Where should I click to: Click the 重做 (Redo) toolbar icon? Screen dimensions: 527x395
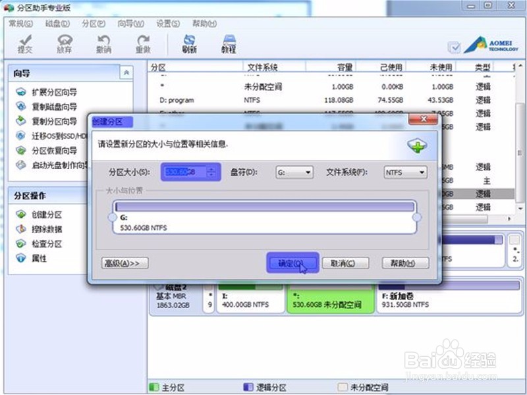coord(144,43)
